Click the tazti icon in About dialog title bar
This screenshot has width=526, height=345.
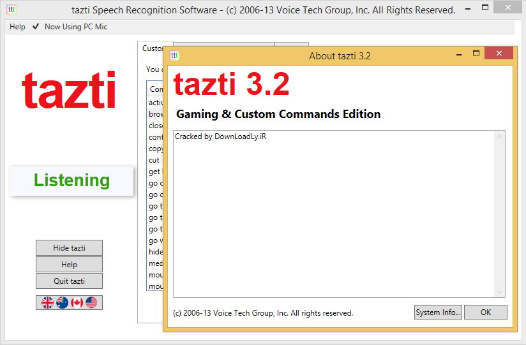[x=174, y=55]
